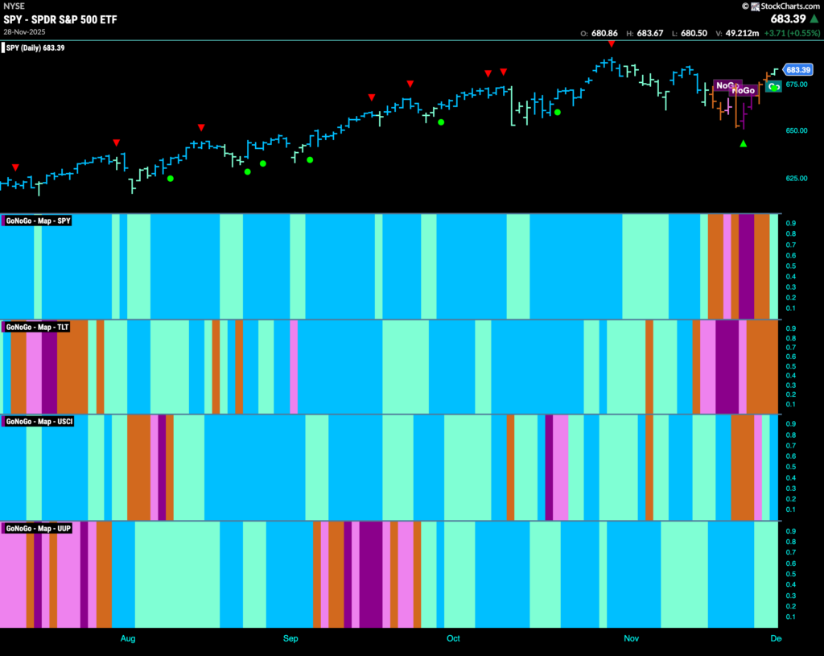The width and height of the screenshot is (824, 656).
Task: Click the GoNoGo - Map - UUP panel label
Action: click(x=38, y=528)
